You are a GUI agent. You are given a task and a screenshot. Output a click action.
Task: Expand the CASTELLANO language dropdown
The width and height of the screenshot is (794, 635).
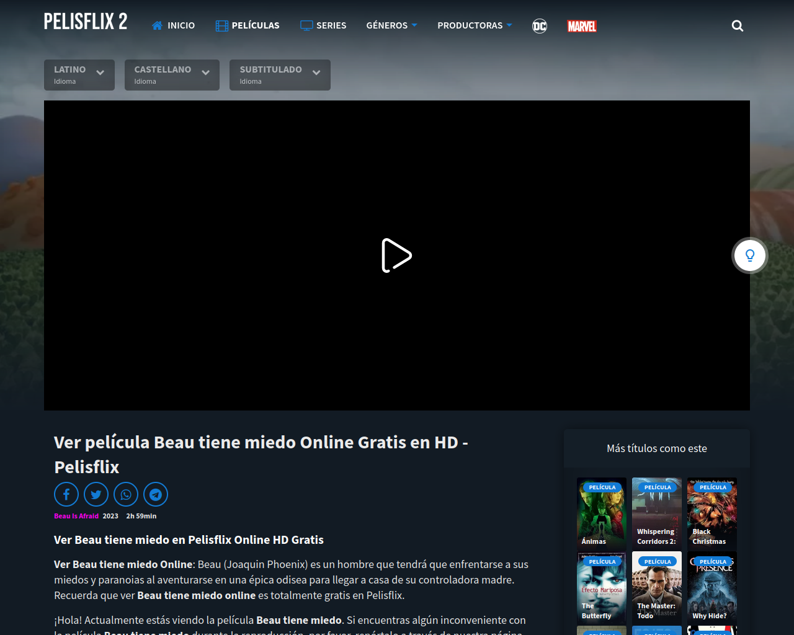(172, 75)
